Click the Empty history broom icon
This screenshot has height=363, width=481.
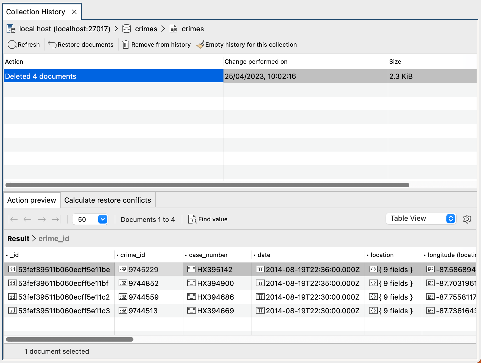200,44
